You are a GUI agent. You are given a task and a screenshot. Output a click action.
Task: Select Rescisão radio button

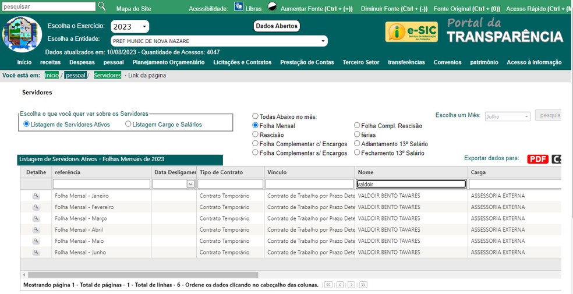point(255,134)
